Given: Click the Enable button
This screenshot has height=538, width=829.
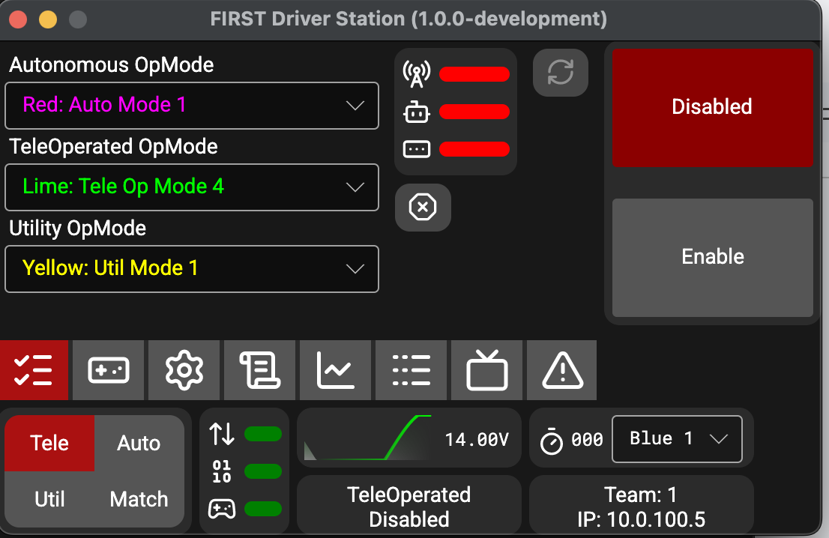Looking at the screenshot, I should 712,257.
